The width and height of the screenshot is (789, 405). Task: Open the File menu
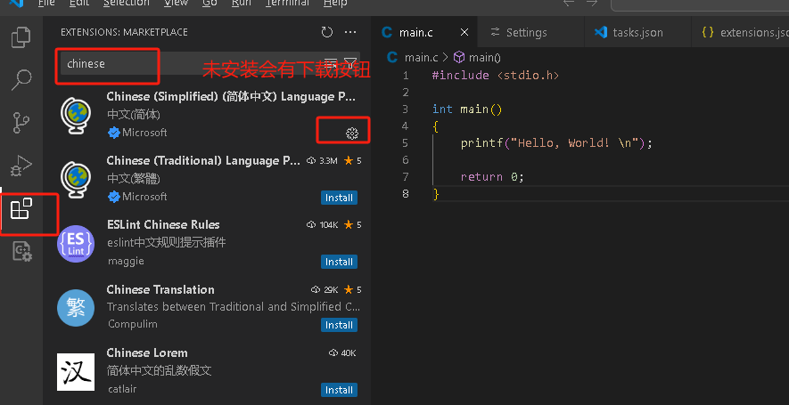point(46,3)
